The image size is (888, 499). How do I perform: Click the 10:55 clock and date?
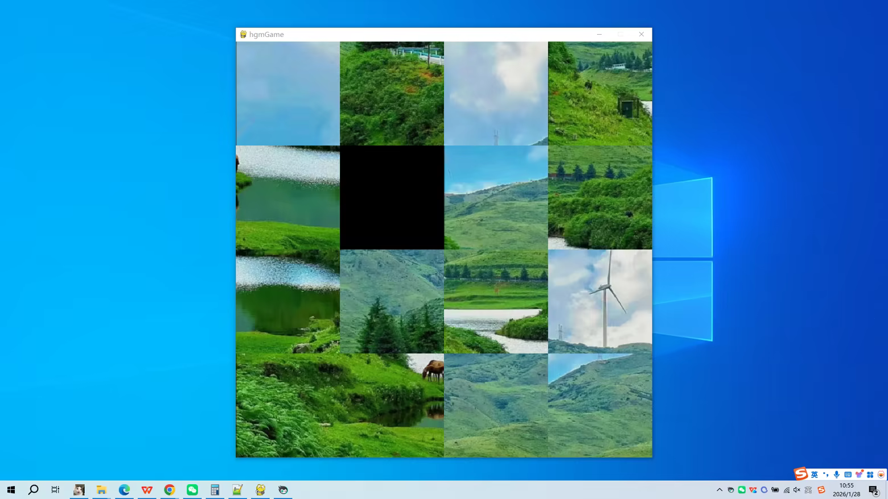tap(846, 489)
